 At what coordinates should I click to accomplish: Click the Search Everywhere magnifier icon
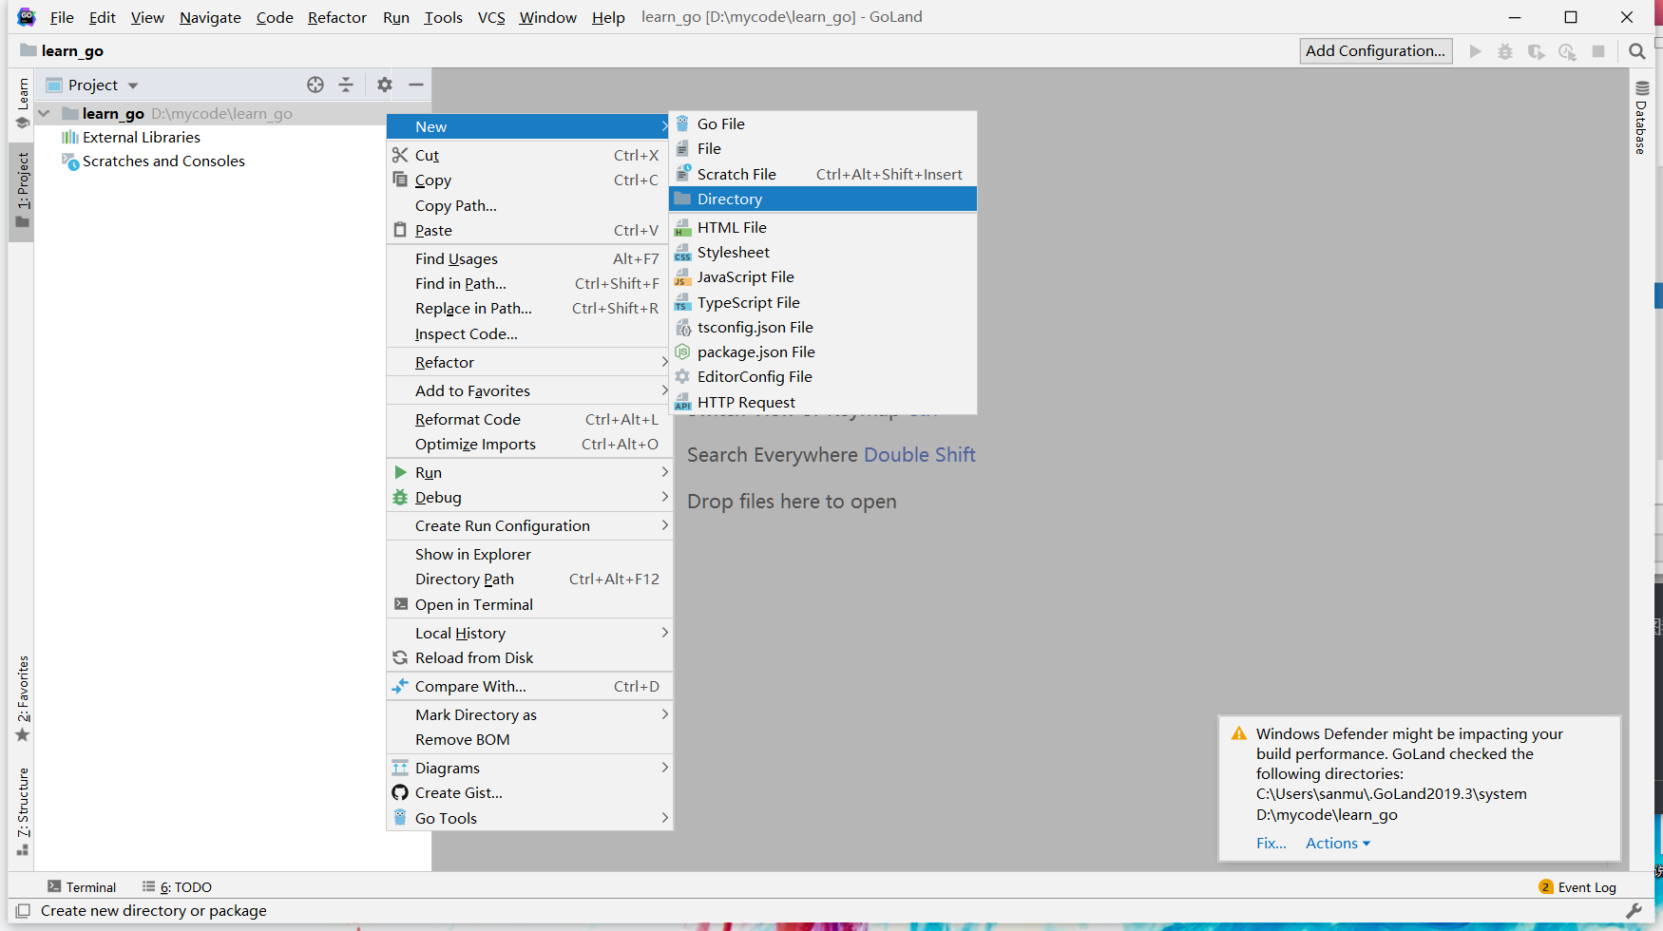coord(1636,51)
